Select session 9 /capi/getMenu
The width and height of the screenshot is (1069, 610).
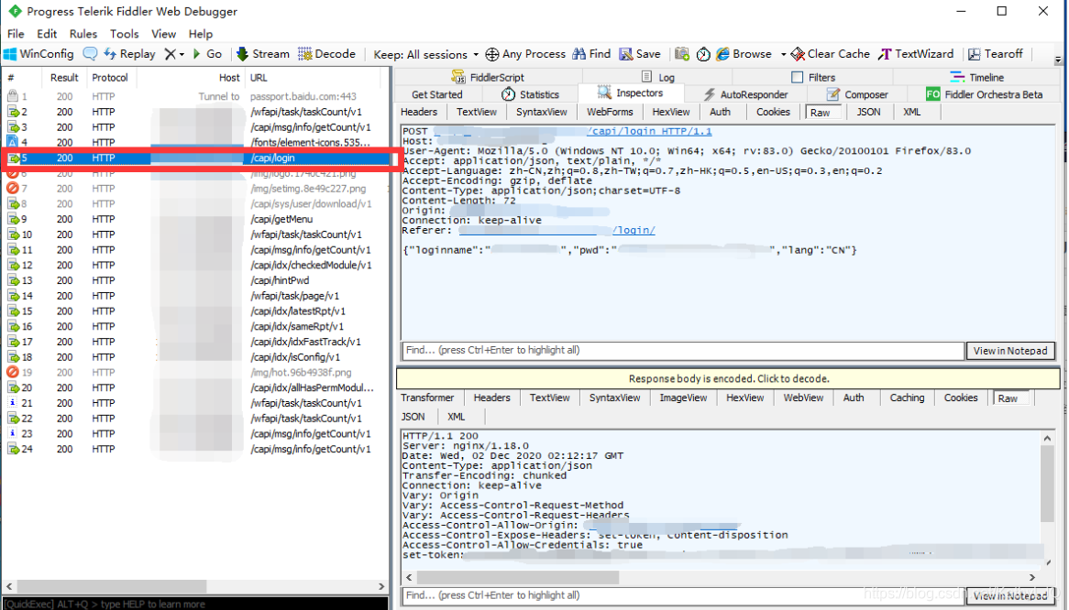195,219
